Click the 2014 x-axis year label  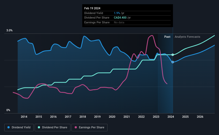[x=24, y=117]
